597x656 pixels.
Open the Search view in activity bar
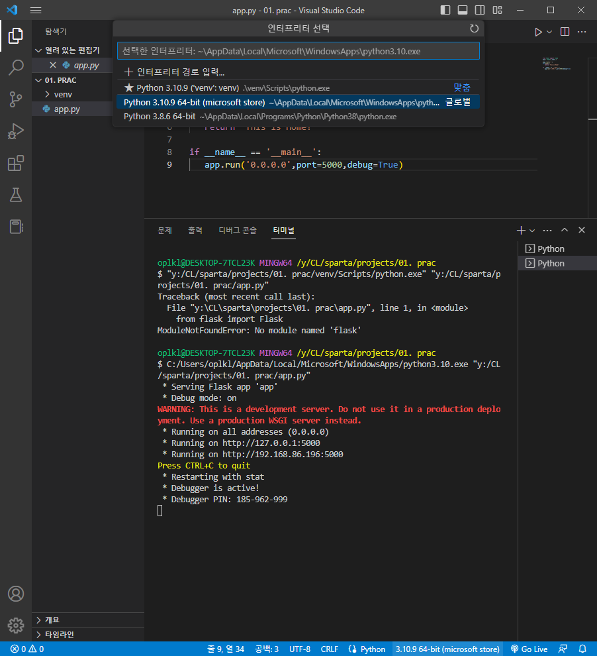[x=15, y=68]
